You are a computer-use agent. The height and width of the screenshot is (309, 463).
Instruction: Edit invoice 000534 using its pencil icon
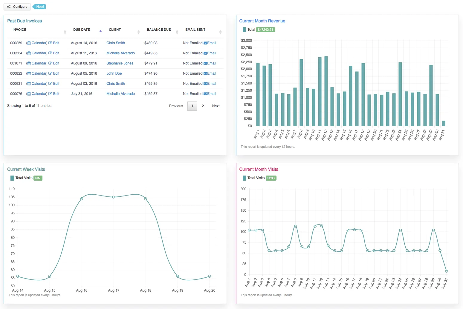50,53
